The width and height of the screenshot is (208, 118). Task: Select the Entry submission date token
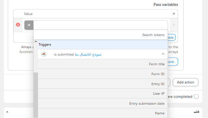[103, 103]
